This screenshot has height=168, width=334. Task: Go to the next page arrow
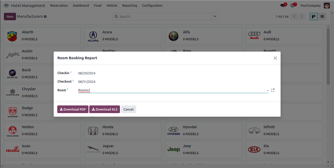coord(302,17)
